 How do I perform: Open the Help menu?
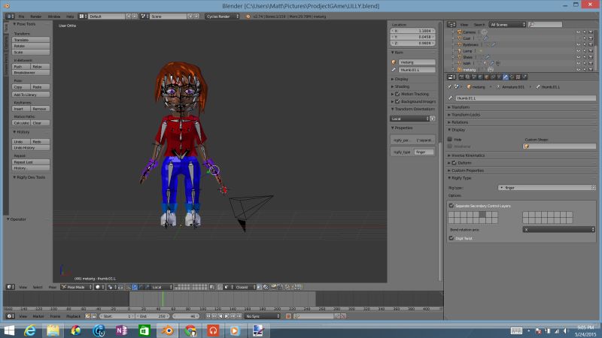(x=70, y=17)
